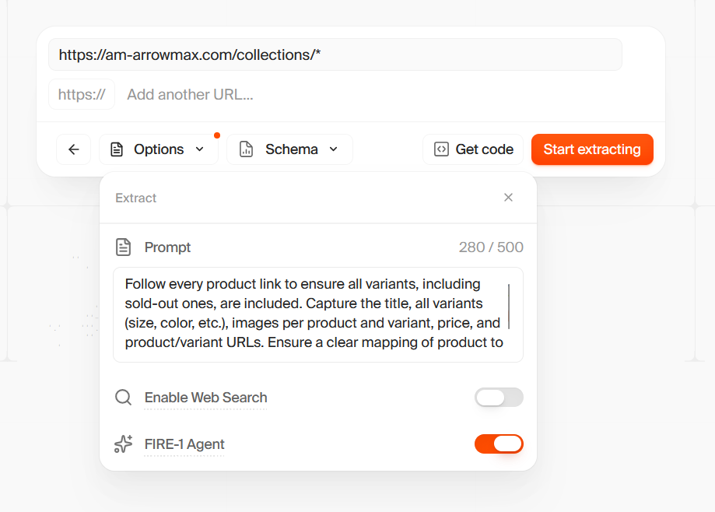Close the Extract panel
This screenshot has height=512, width=715.
(x=508, y=198)
